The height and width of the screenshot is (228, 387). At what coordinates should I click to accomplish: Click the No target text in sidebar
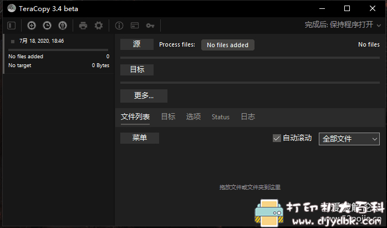pyautogui.click(x=20, y=65)
